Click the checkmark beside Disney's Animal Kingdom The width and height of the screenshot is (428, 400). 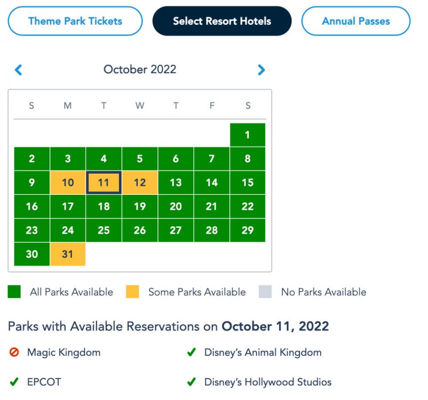192,352
